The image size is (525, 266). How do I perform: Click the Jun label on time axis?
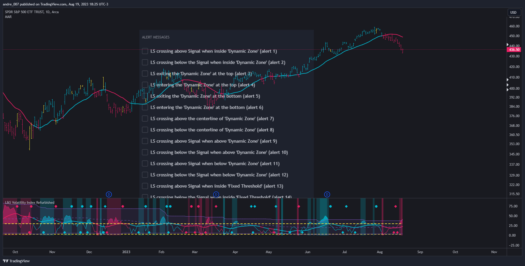click(308, 252)
